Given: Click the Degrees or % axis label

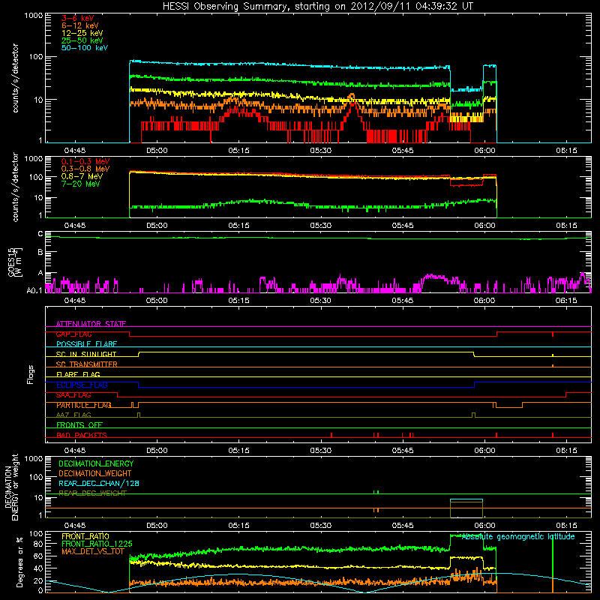Looking at the screenshot, I should 19,562.
